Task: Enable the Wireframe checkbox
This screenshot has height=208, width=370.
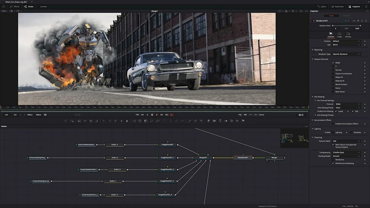Action: point(333,160)
